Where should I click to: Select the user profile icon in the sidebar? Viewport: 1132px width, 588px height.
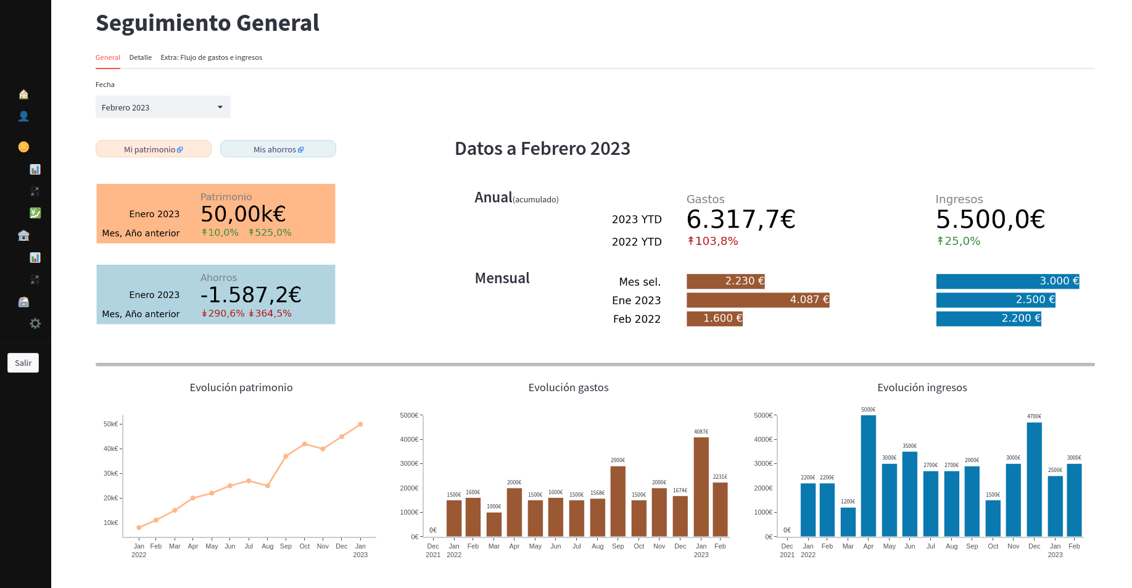23,116
